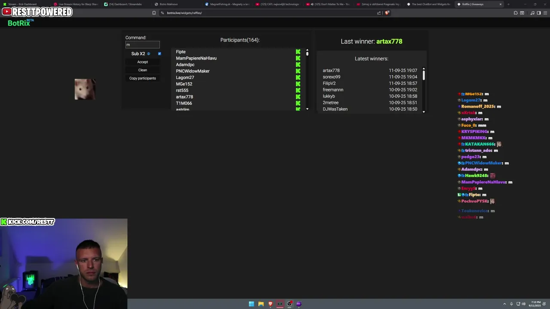550x309 pixels.
Task: Open the notification icon beside the clock
Action: 544,304
